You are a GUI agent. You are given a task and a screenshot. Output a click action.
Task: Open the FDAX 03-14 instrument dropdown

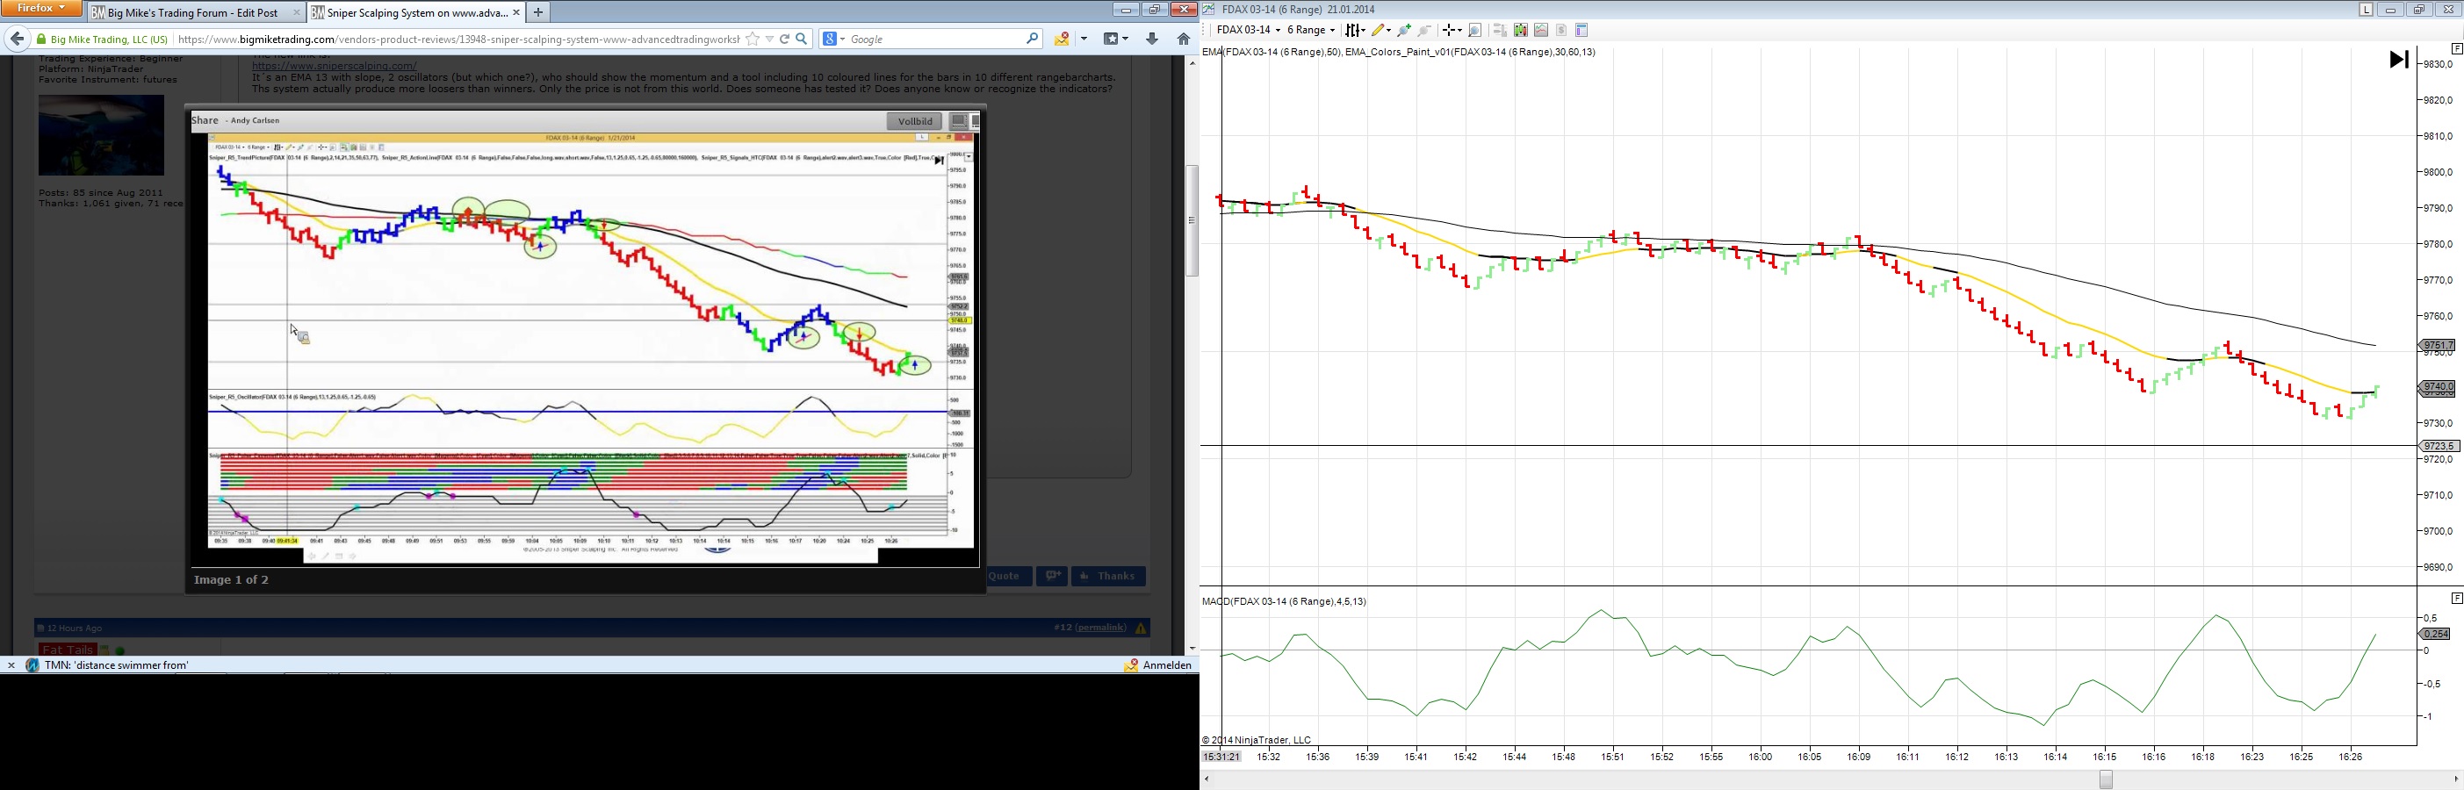click(x=1249, y=31)
